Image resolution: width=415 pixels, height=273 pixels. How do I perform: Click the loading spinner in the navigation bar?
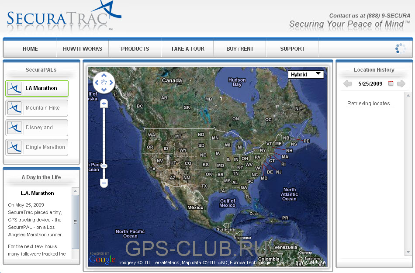(x=401, y=48)
